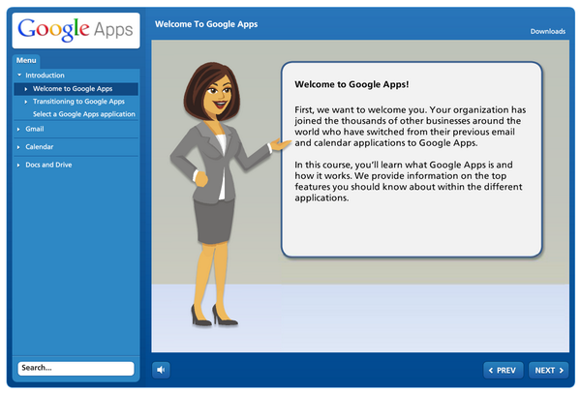
Task: Open Select a Google Apps application
Action: [84, 114]
